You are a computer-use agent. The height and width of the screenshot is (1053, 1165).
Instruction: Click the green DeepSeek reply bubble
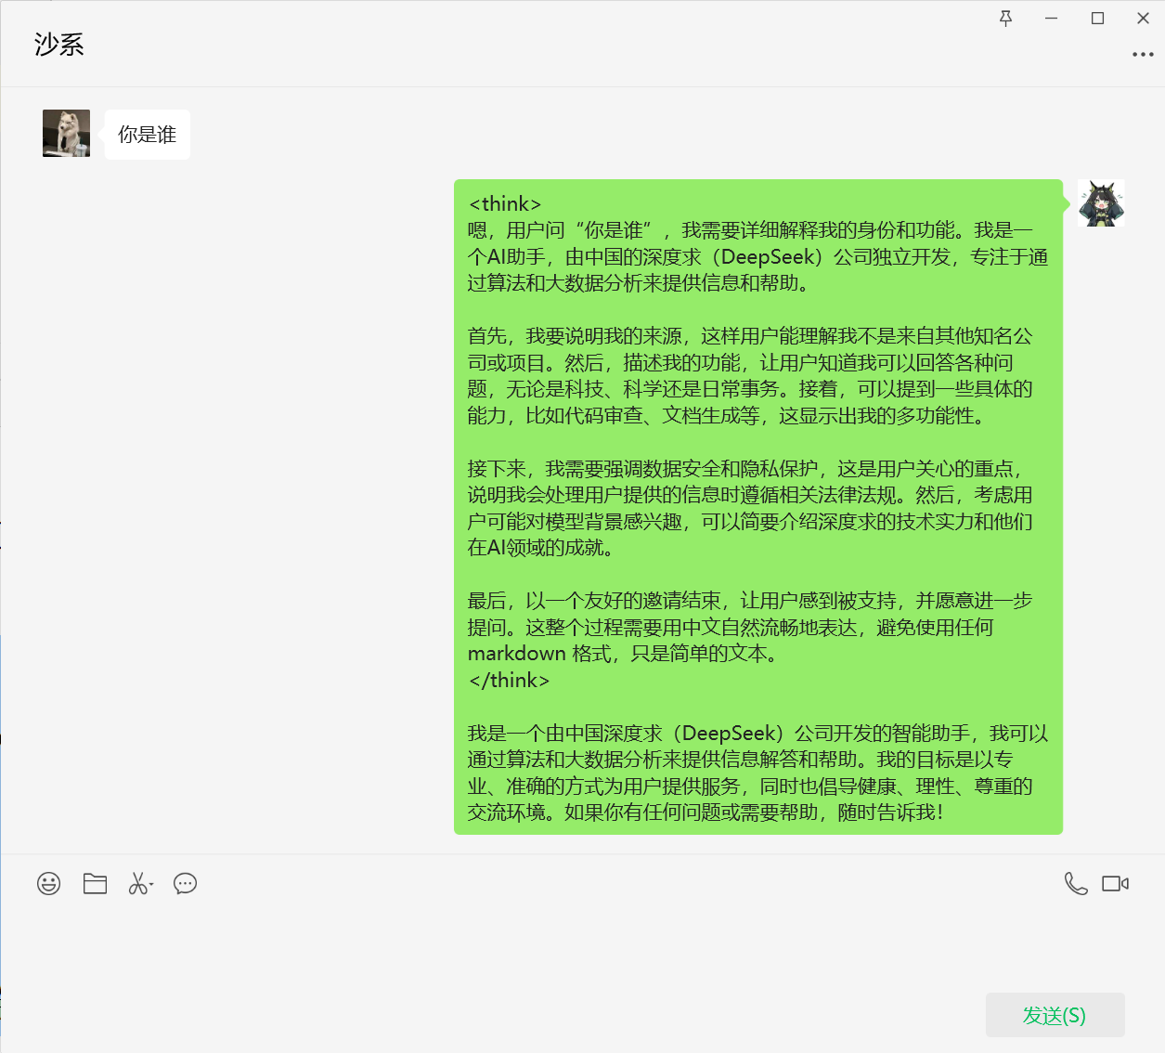(x=758, y=507)
